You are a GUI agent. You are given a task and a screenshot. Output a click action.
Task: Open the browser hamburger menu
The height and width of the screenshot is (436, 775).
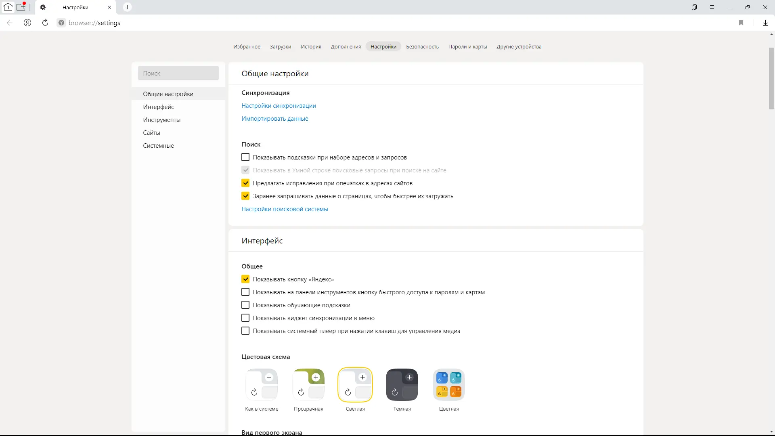pos(712,7)
